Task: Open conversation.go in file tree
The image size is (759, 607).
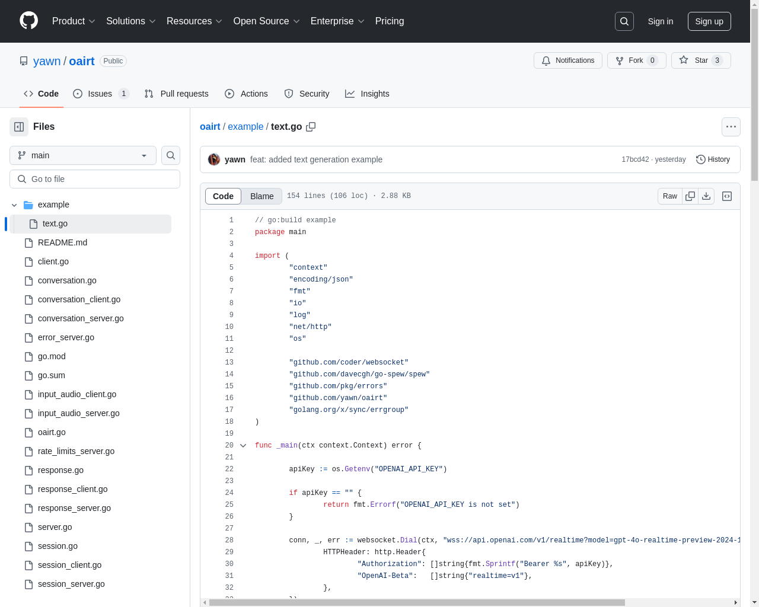Action: 67,281
